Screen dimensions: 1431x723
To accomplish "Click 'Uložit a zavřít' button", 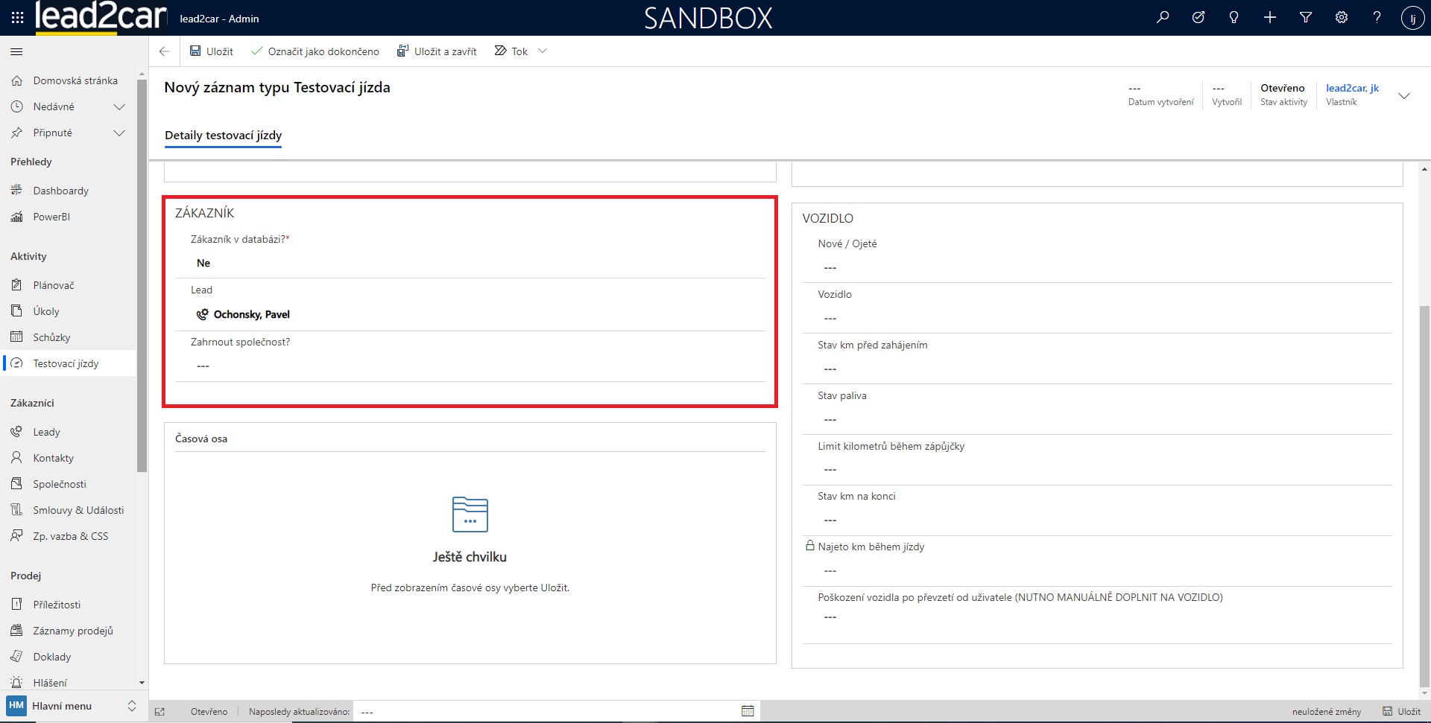I will (x=437, y=51).
